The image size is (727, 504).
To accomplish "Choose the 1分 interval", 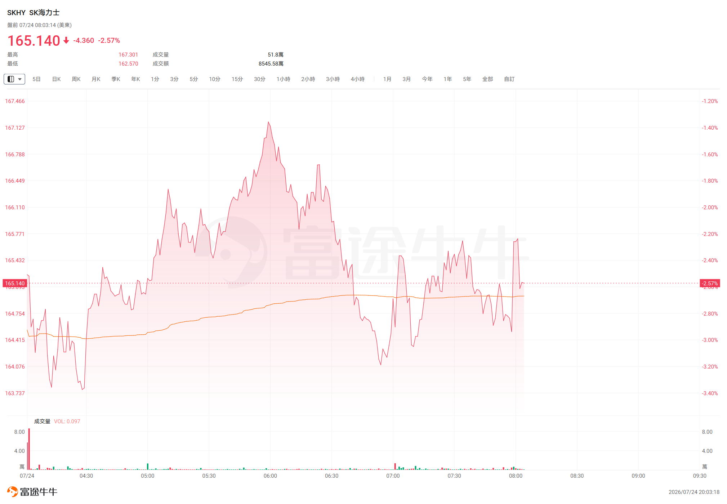I will (155, 79).
